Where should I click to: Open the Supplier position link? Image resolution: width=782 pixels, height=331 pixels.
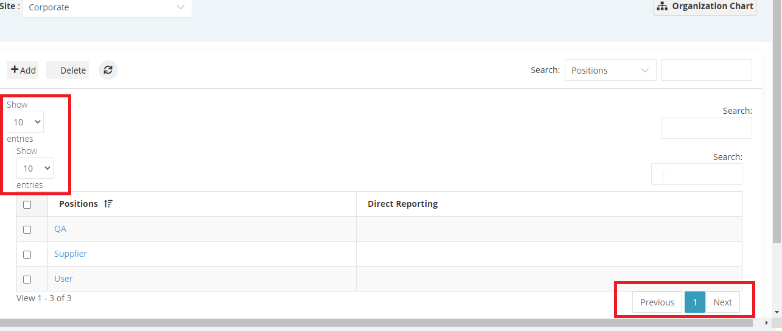71,254
